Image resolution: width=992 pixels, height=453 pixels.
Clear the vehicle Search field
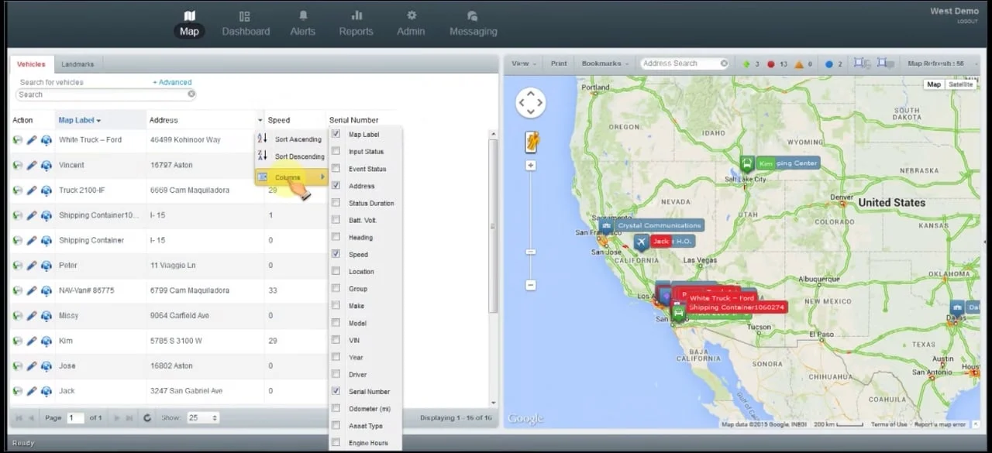191,94
